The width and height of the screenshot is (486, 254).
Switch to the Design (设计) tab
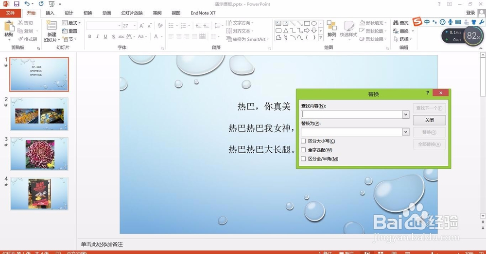pos(69,13)
